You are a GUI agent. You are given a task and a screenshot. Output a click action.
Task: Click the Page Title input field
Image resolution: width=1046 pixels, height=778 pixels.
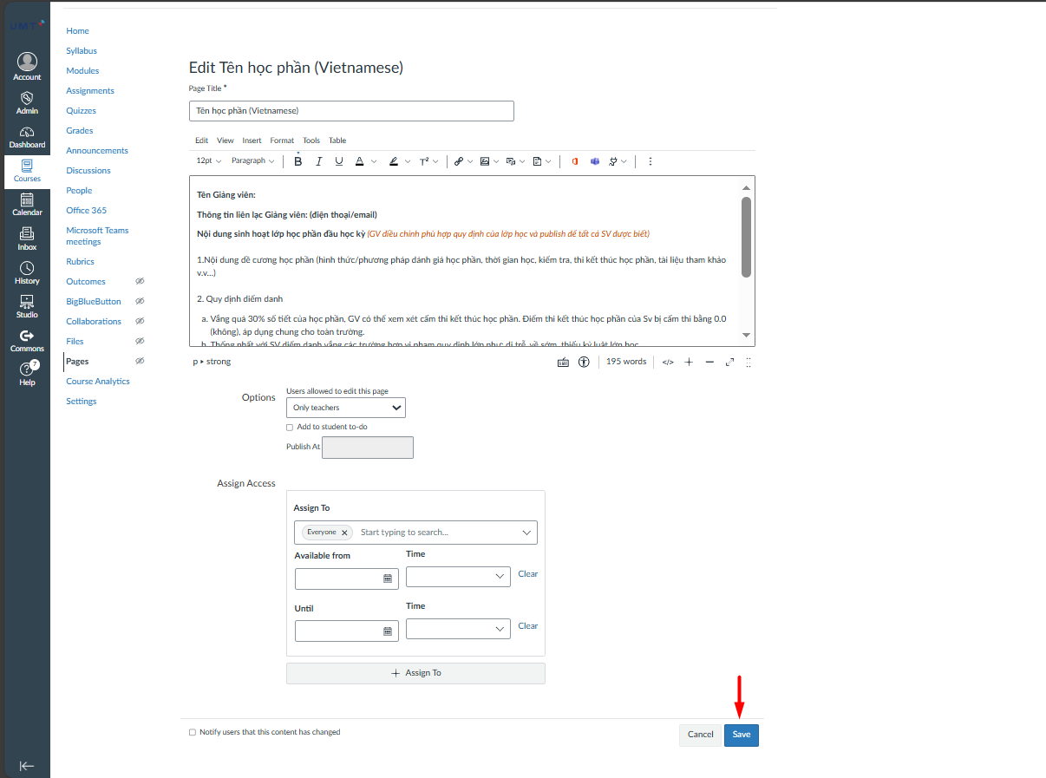pyautogui.click(x=351, y=111)
